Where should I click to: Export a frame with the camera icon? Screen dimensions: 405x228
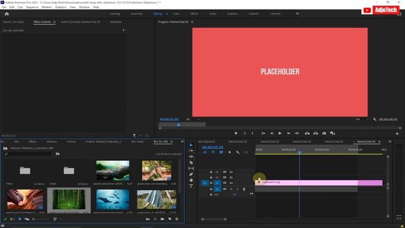324,134
